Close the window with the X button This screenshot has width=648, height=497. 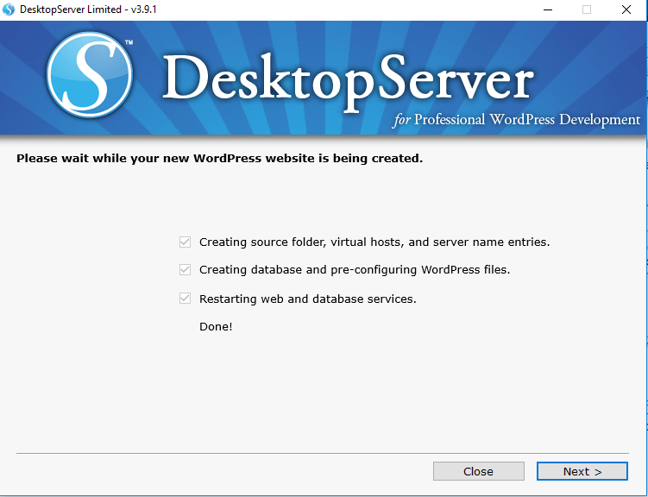tap(626, 9)
